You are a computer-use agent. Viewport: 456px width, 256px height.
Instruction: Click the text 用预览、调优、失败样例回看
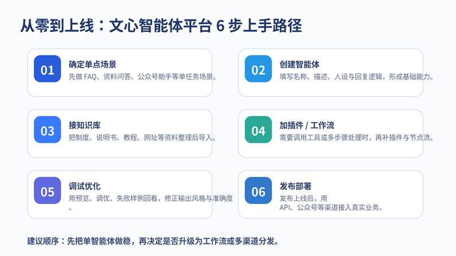(150, 198)
